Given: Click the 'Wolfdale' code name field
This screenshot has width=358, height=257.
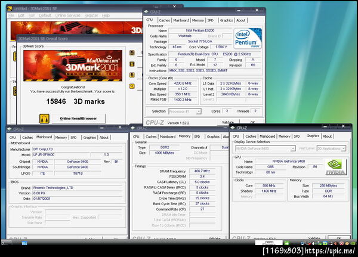Looking at the screenshot, I should click(185, 36).
